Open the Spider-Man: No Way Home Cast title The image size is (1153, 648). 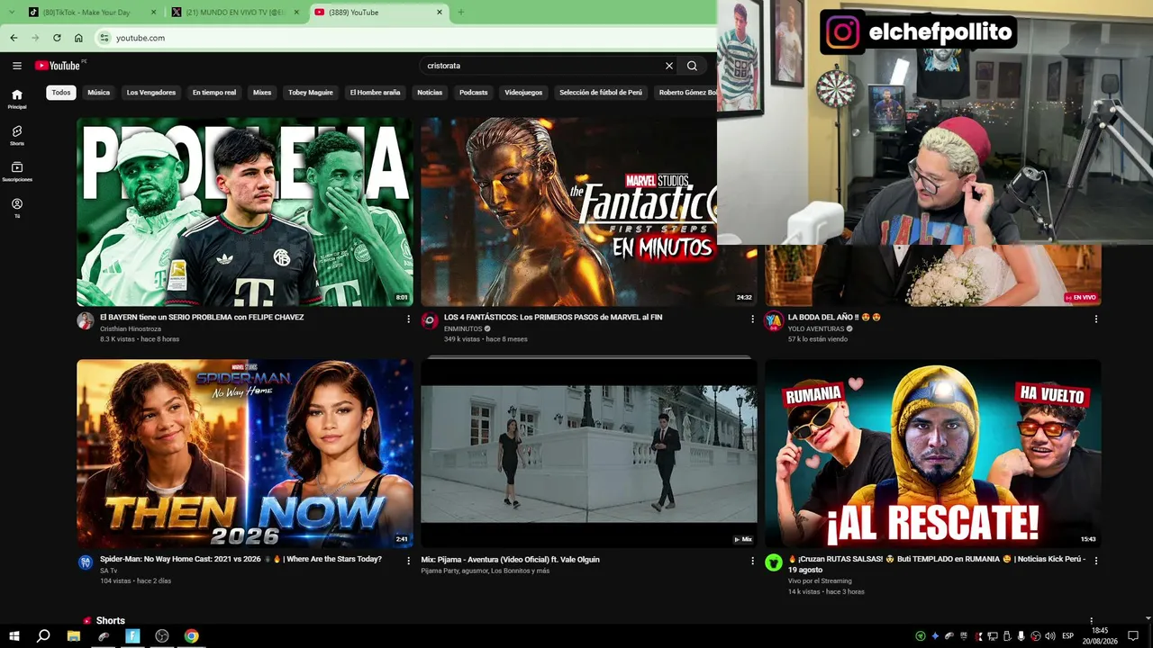click(241, 559)
